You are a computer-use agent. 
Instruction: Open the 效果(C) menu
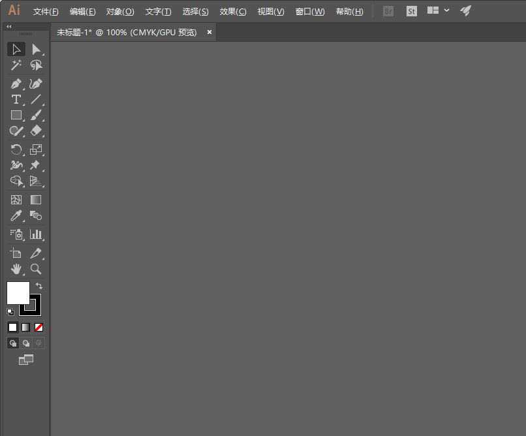[x=233, y=12]
